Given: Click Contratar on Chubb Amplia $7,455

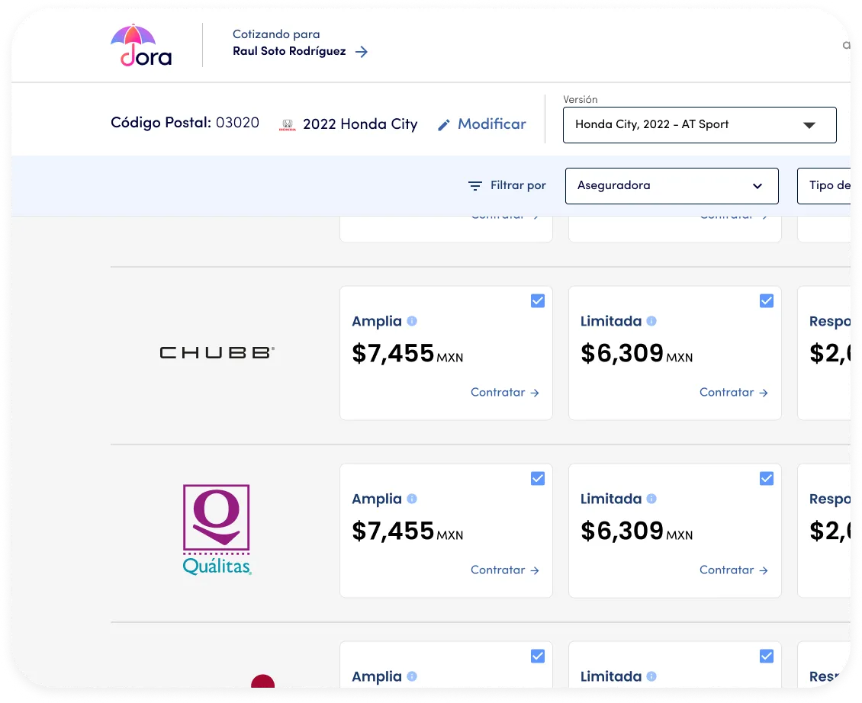Looking at the screenshot, I should click(x=505, y=393).
